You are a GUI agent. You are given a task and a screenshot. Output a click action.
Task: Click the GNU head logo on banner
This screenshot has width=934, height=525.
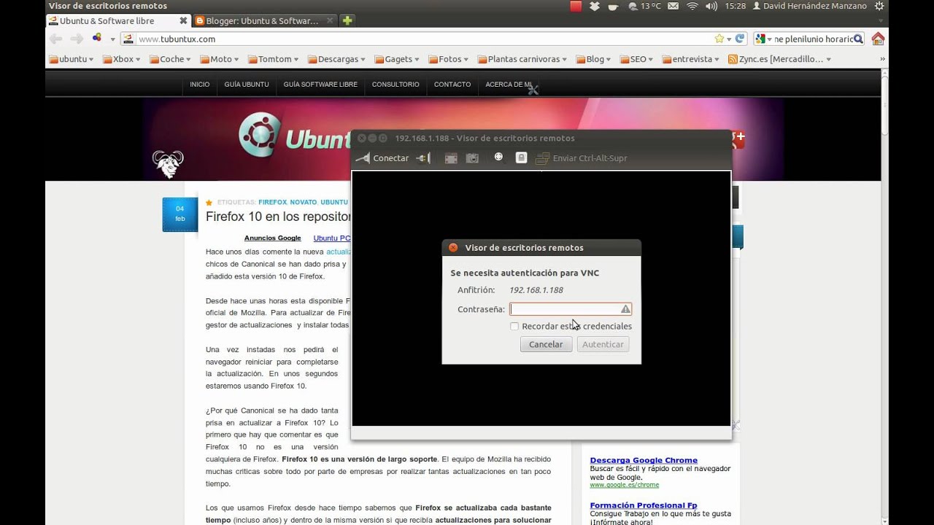(168, 164)
